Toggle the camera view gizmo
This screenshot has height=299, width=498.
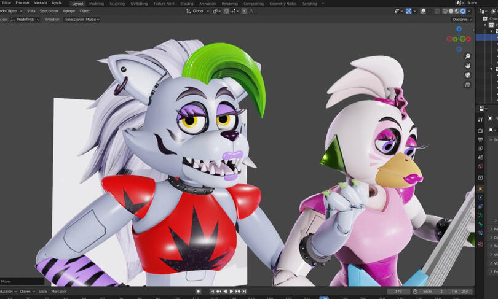pyautogui.click(x=468, y=75)
